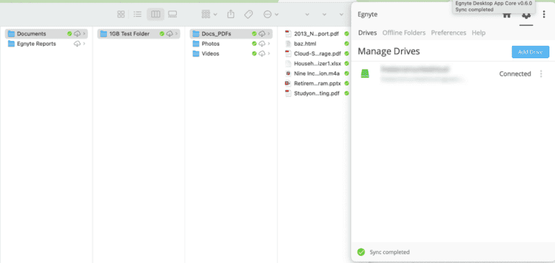The image size is (555, 263).
Task: Switch to the Offline Folders tab
Action: click(x=404, y=33)
